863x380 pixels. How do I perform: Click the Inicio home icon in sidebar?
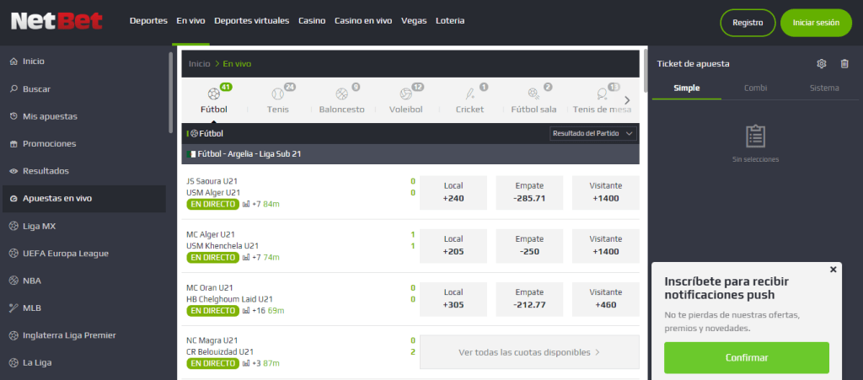tap(13, 62)
